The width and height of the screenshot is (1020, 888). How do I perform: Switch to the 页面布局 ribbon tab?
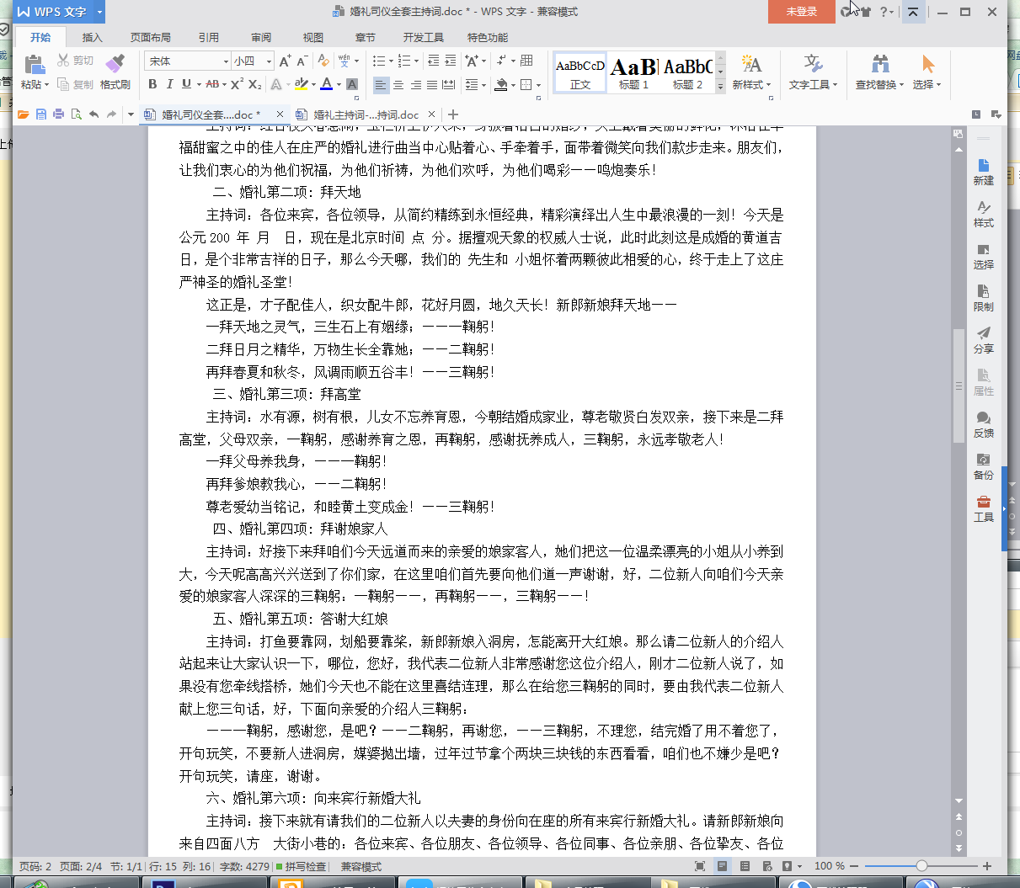pos(150,37)
